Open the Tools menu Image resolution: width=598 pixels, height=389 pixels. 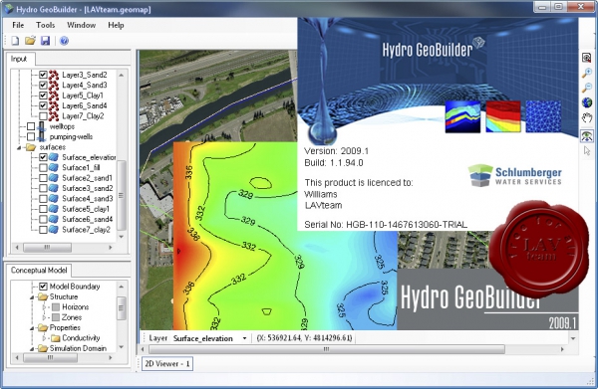(x=46, y=25)
